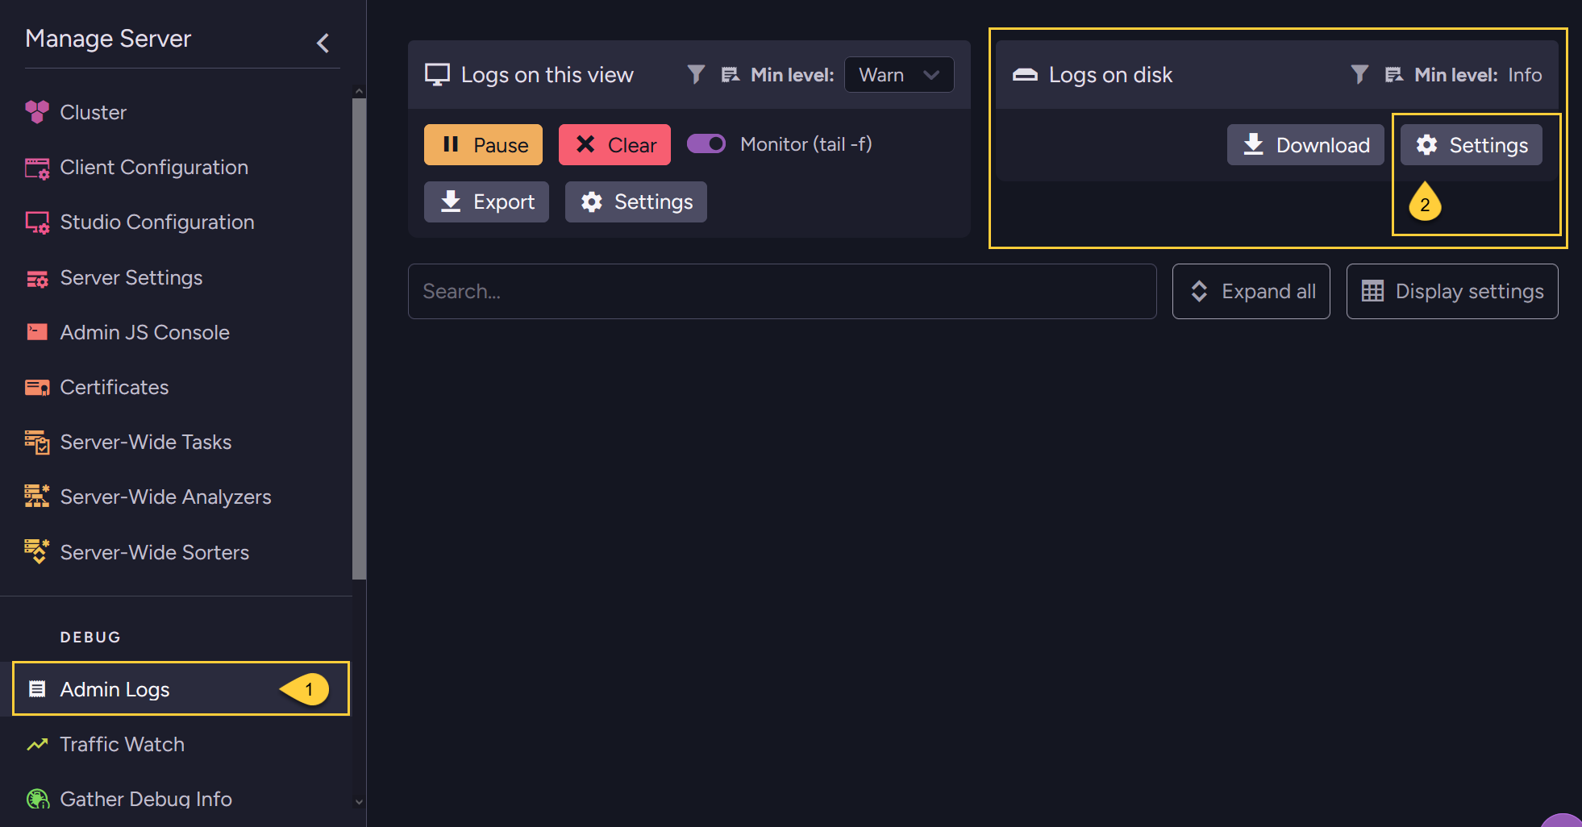
Task: Open Traffic Watch
Action: pyautogui.click(x=122, y=744)
